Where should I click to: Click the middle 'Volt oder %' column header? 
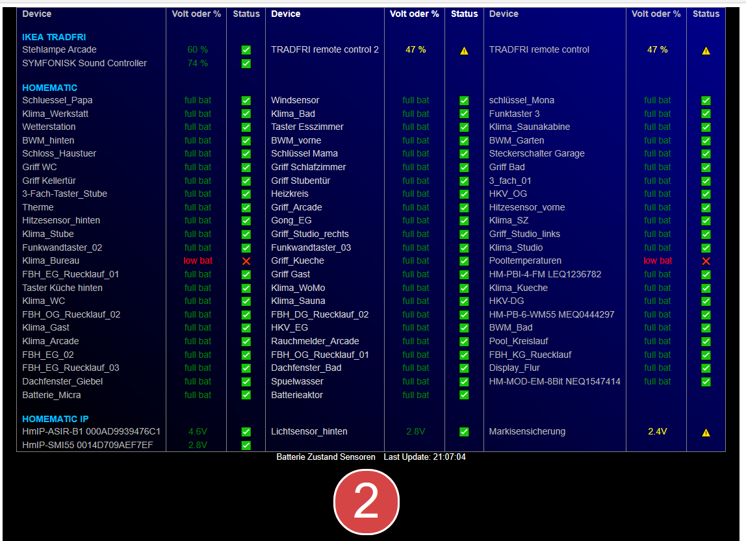pyautogui.click(x=415, y=14)
